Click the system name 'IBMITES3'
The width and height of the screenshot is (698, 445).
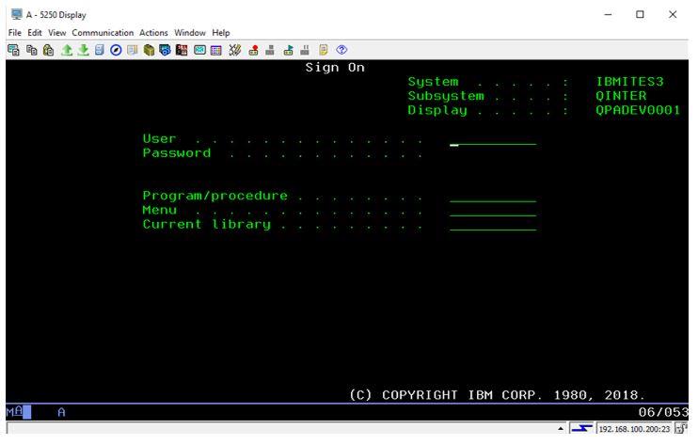629,82
